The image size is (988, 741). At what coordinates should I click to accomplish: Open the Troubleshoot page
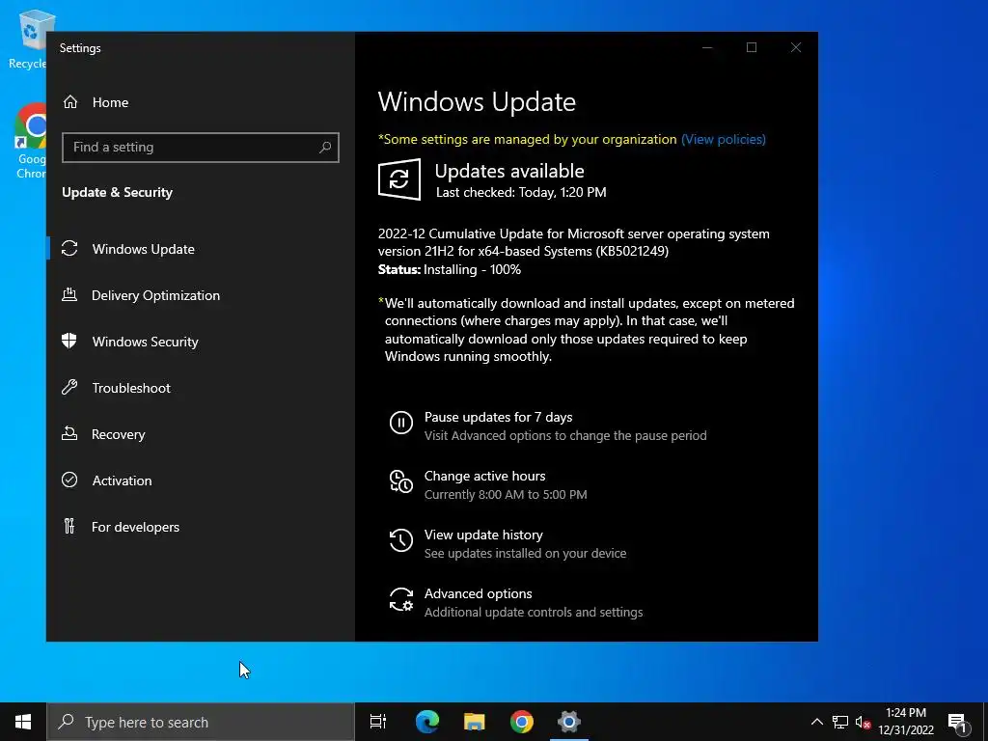(201, 388)
